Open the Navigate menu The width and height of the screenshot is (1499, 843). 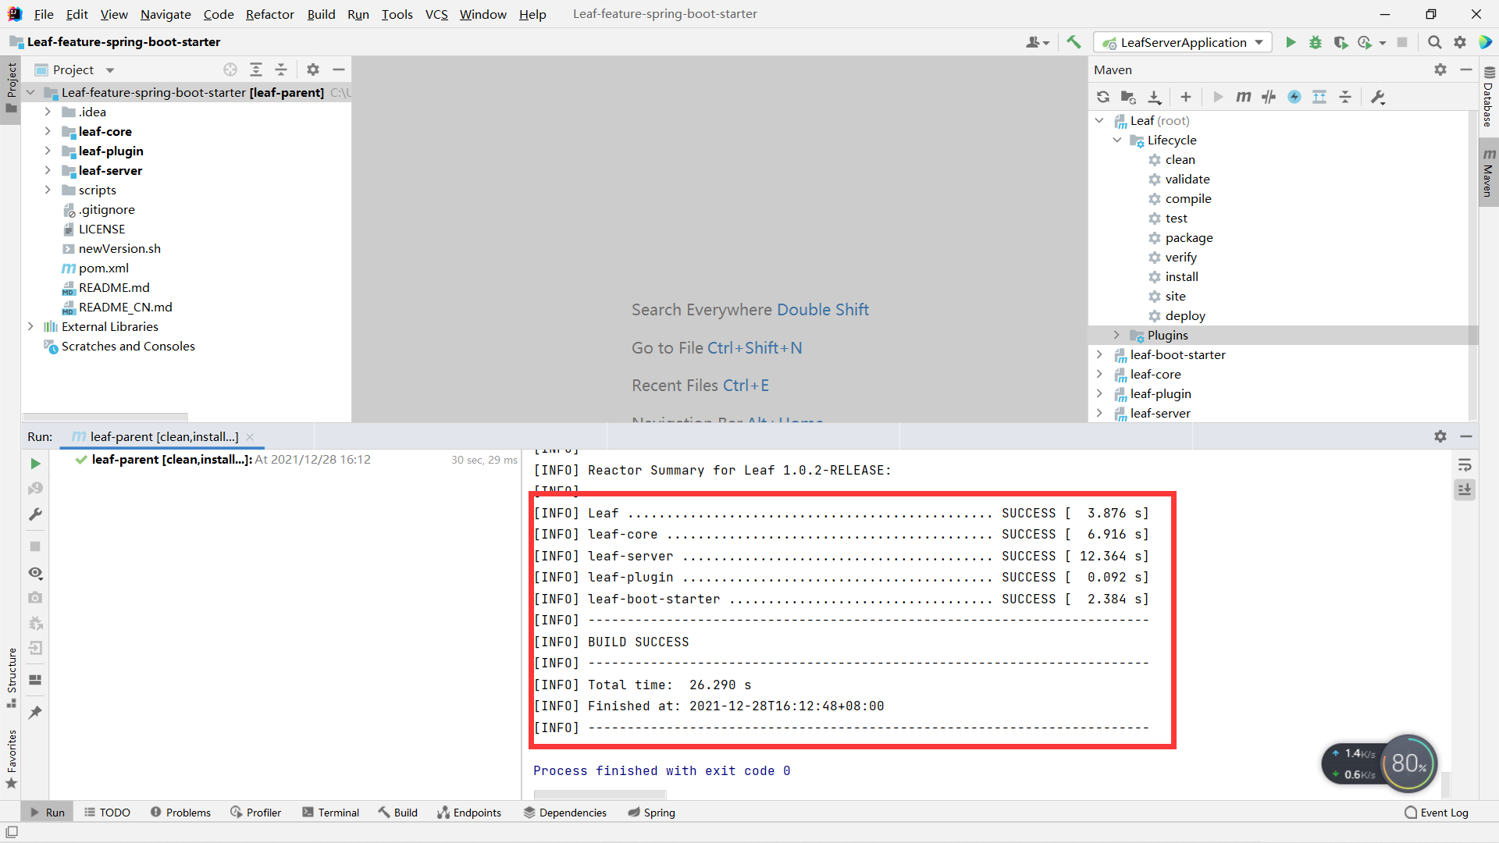[166, 14]
